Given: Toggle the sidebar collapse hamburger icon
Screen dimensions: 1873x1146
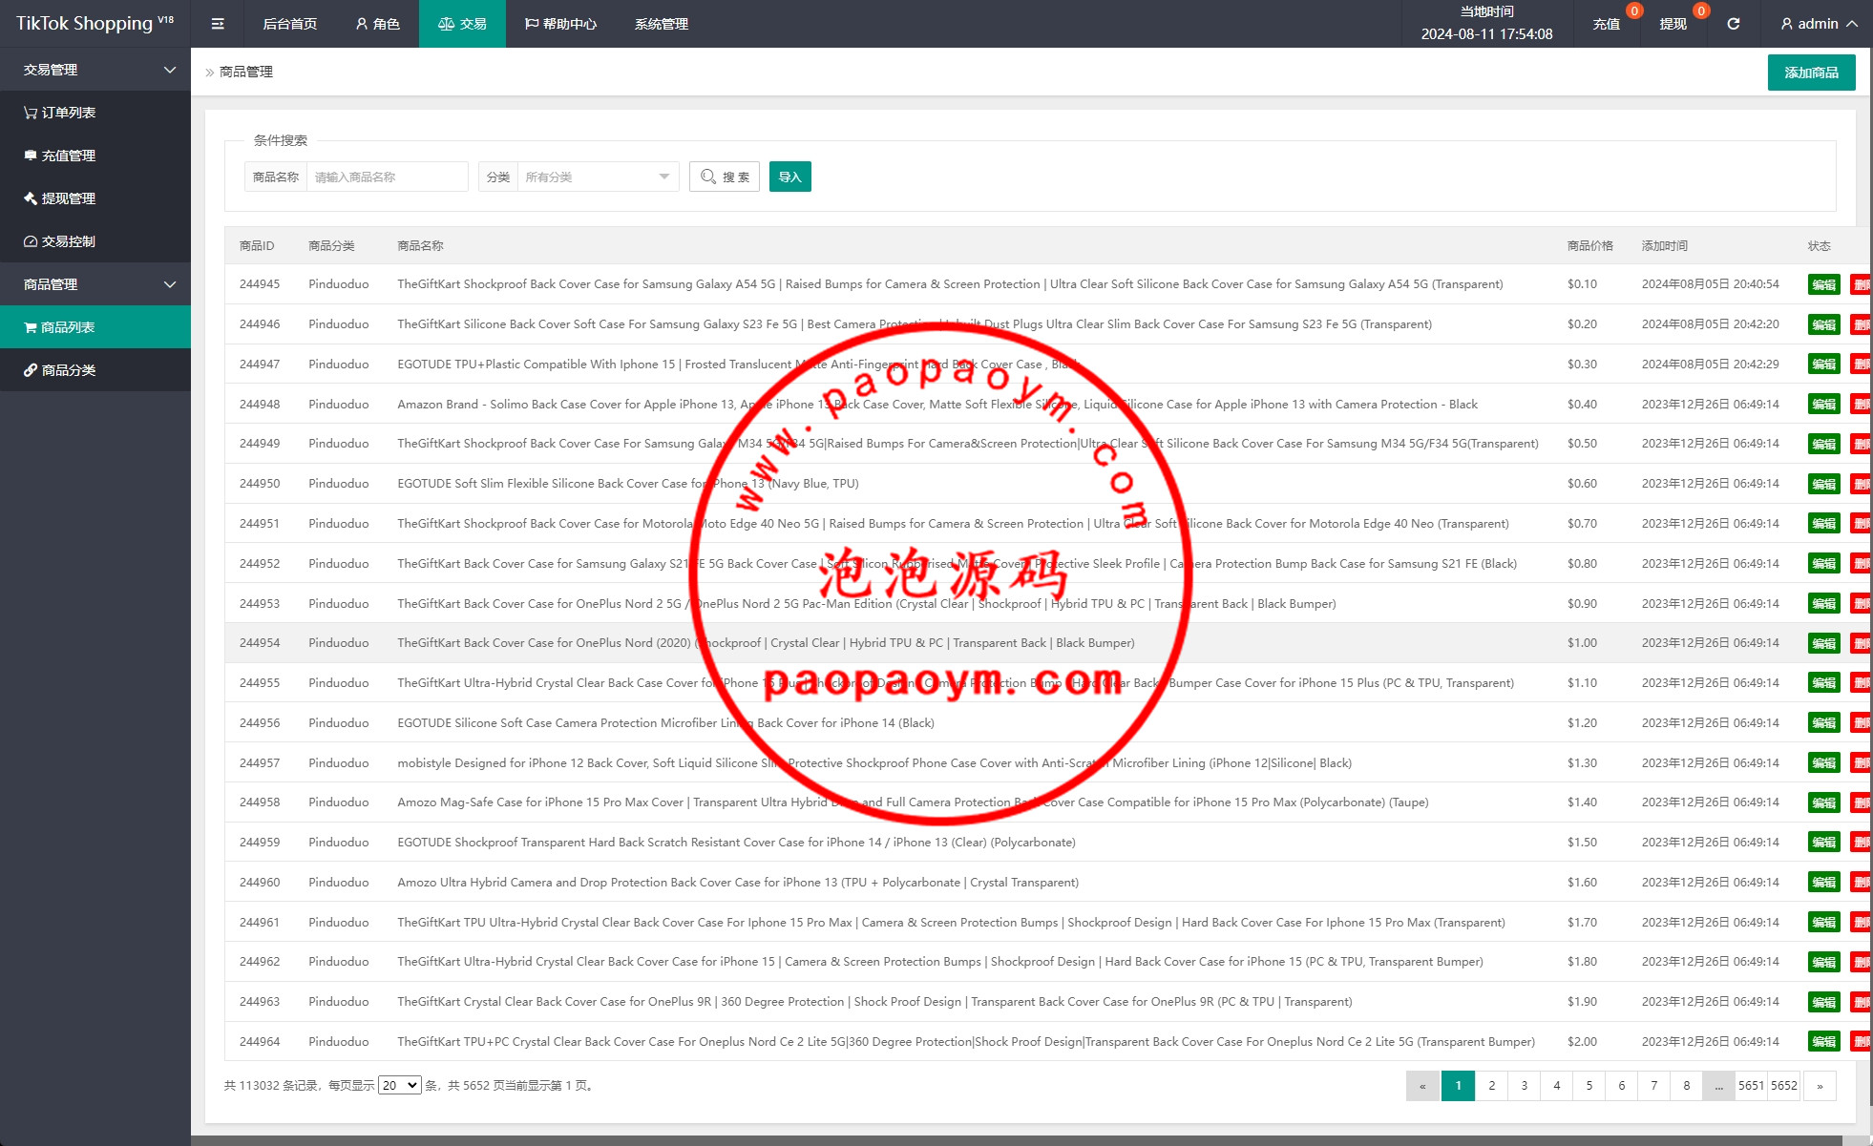Looking at the screenshot, I should pyautogui.click(x=218, y=24).
